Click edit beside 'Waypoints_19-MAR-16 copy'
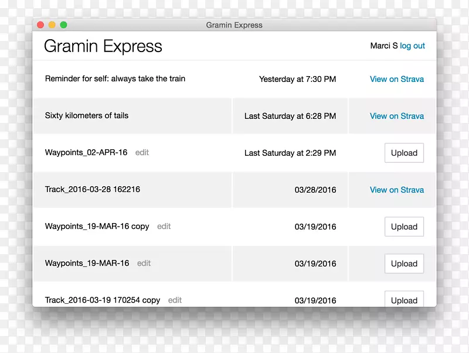Screen dimensions: 469x353 (x=164, y=227)
